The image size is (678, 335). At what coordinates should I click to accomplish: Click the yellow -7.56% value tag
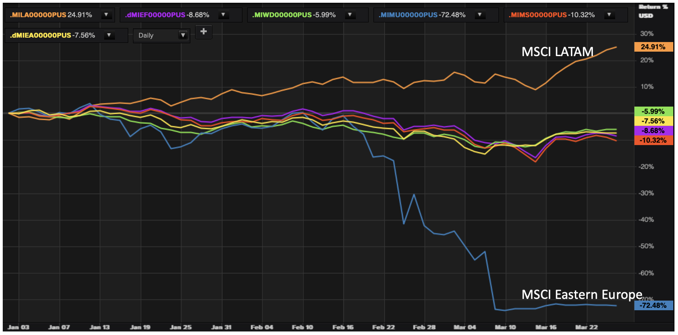coord(654,121)
